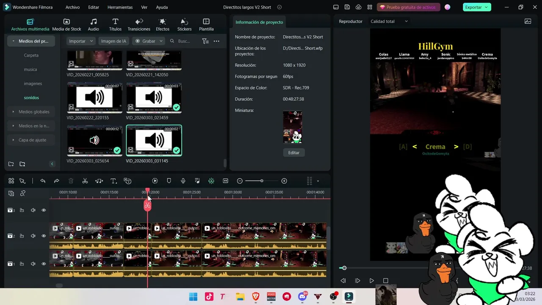This screenshot has height=305, width=542.
Task: Open the Archivo menu
Action: (72, 7)
